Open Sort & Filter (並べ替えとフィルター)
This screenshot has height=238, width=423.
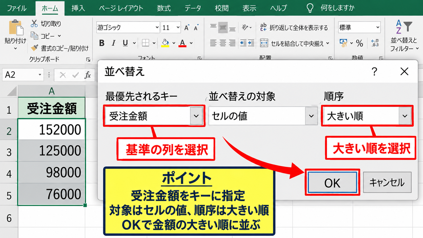point(404,35)
